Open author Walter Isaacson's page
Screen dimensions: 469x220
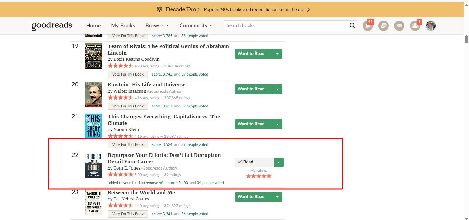130,91
